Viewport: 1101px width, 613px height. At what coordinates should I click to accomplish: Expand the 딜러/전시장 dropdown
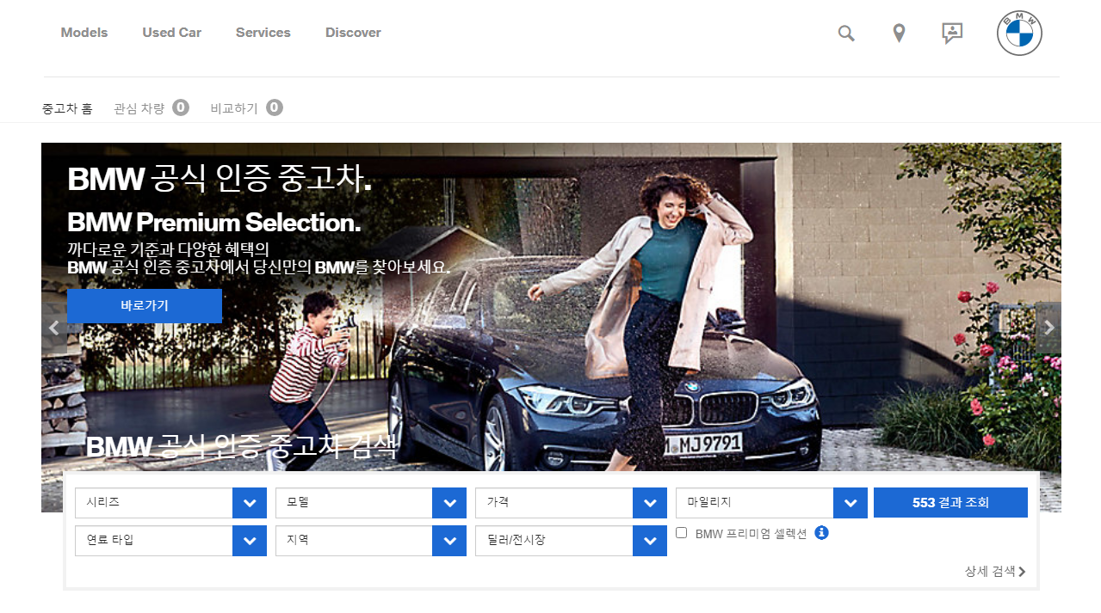tap(571, 541)
